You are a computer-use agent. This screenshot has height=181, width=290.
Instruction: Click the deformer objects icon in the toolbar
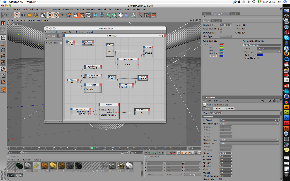[x=127, y=15]
